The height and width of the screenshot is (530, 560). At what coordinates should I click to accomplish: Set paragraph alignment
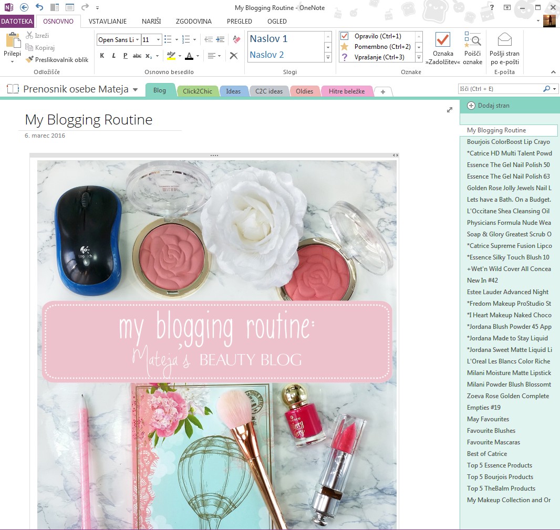coord(211,56)
